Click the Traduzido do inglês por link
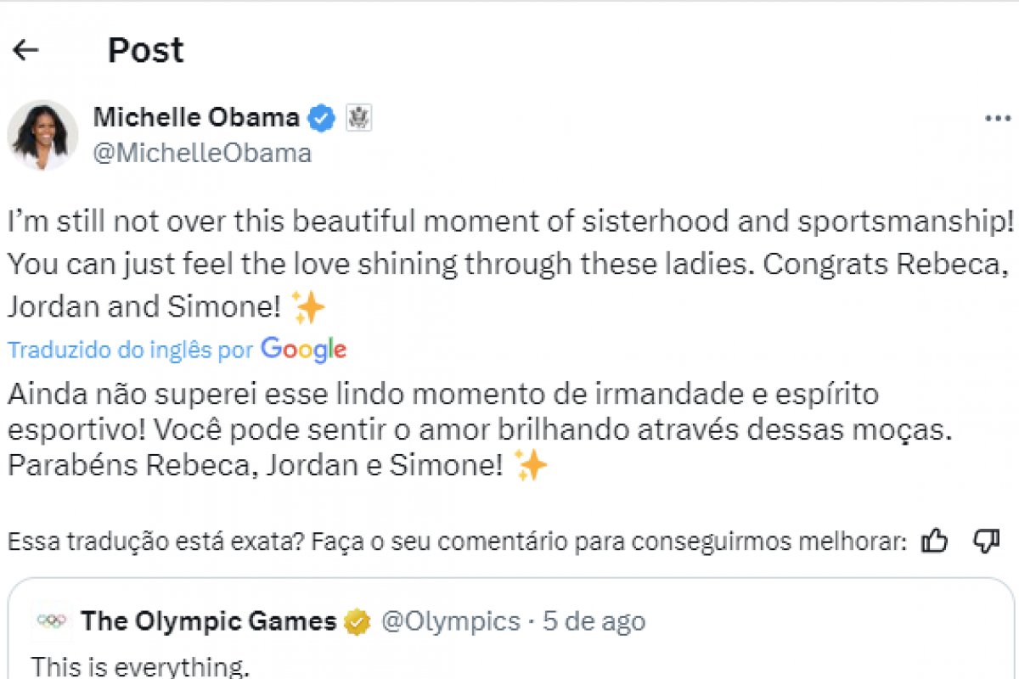This screenshot has width=1019, height=679. (127, 349)
